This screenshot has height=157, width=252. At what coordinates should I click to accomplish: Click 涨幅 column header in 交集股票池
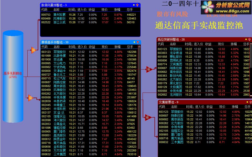[235, 107]
